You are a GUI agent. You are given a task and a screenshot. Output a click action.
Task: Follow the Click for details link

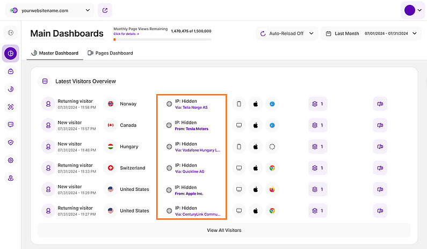click(126, 34)
